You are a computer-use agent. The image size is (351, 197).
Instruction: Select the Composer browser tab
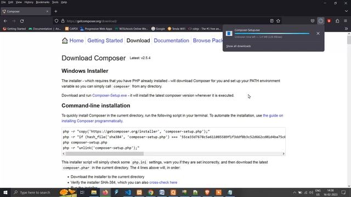pyautogui.click(x=26, y=11)
